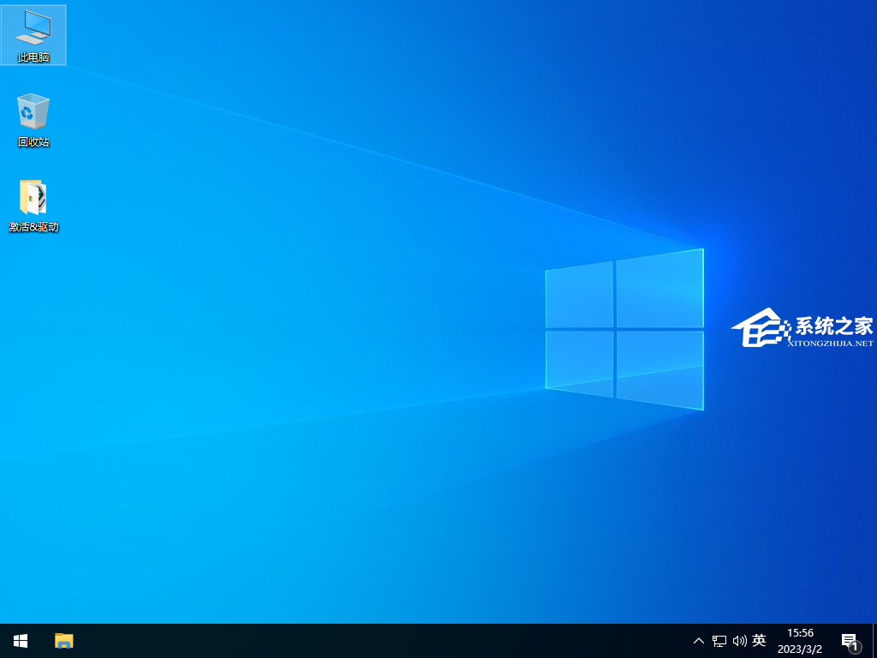877x658 pixels.
Task: Open the Action Center notification icon
Action: pos(849,640)
